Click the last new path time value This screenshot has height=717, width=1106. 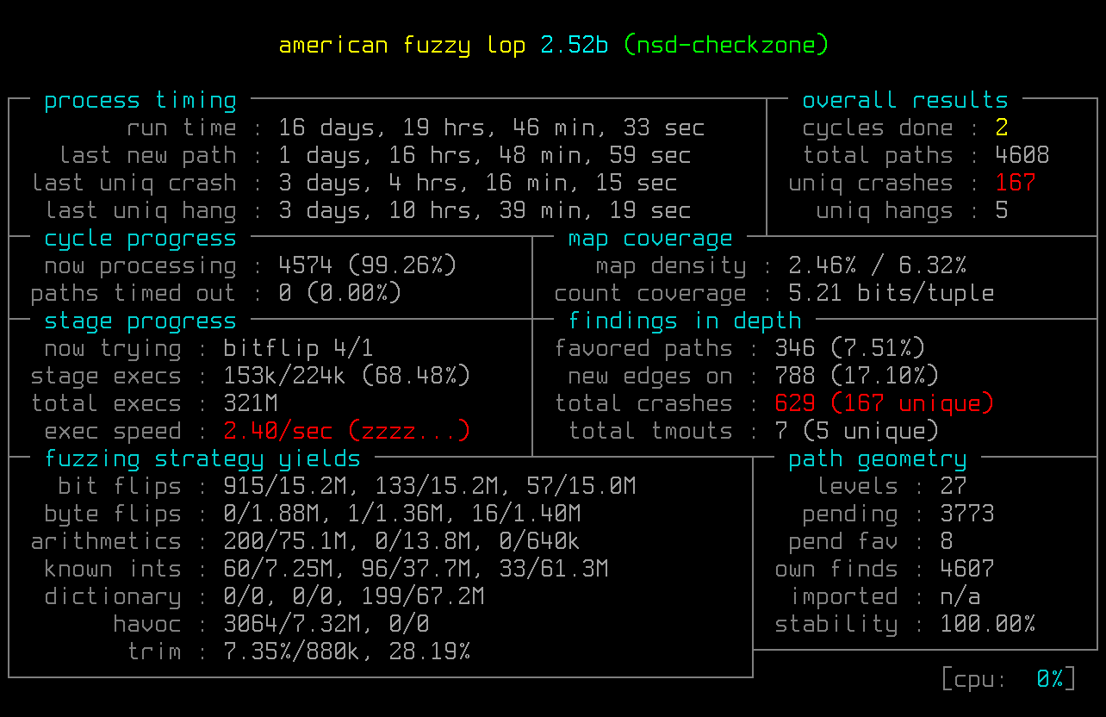pos(485,156)
